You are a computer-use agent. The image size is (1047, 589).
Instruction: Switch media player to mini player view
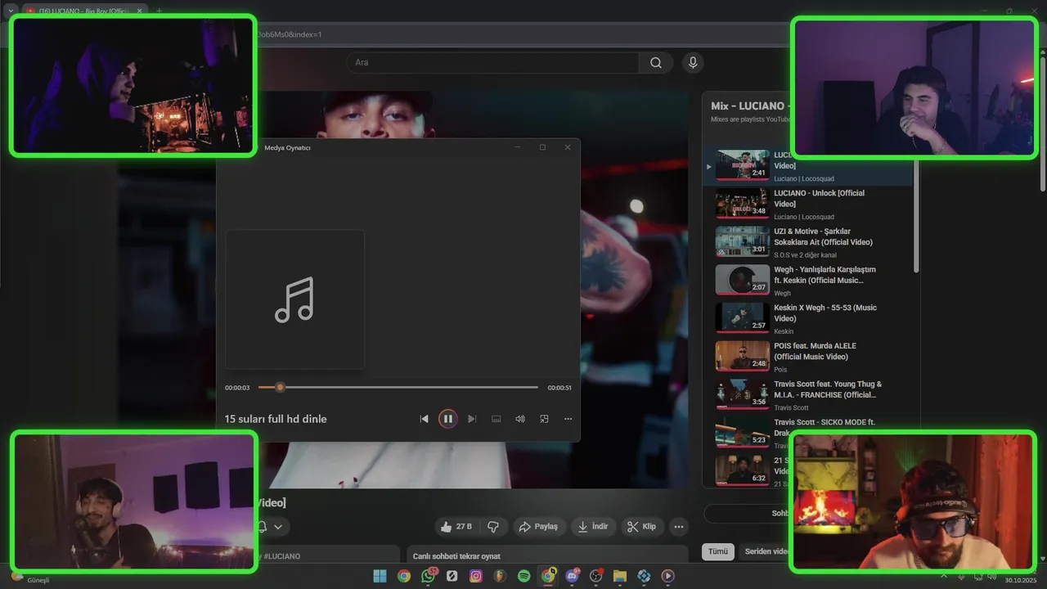544,419
